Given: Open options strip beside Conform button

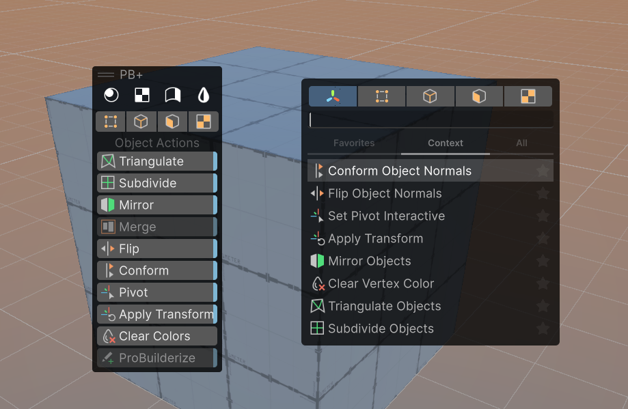Looking at the screenshot, I should click(215, 270).
